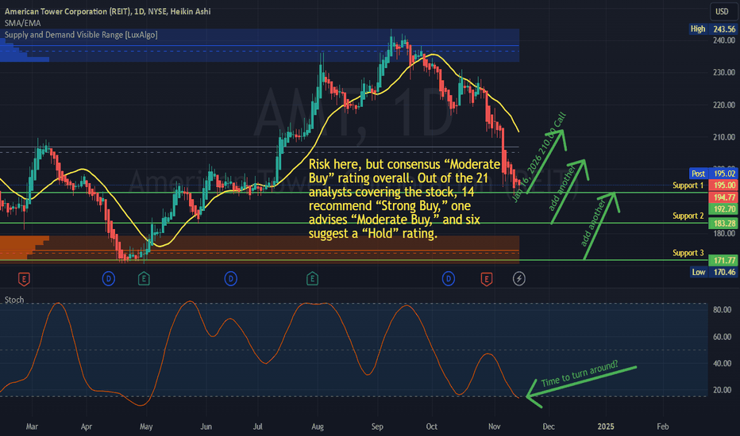
Task: Click the dividend marker in mid-April
Action: [x=109, y=278]
